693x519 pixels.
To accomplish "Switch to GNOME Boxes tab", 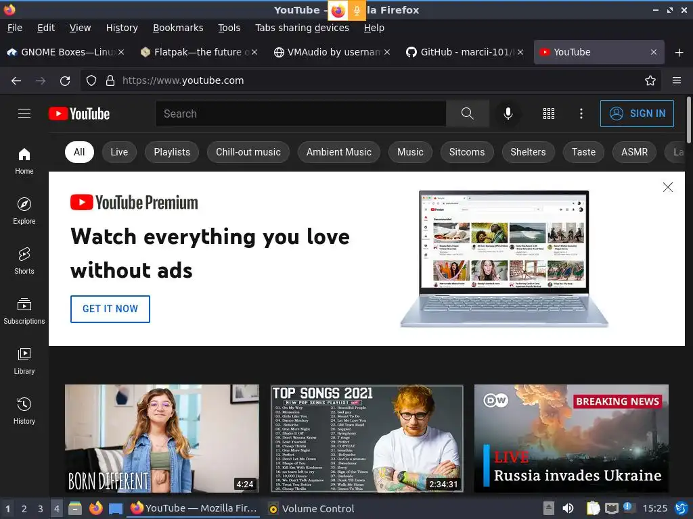I will pos(66,52).
